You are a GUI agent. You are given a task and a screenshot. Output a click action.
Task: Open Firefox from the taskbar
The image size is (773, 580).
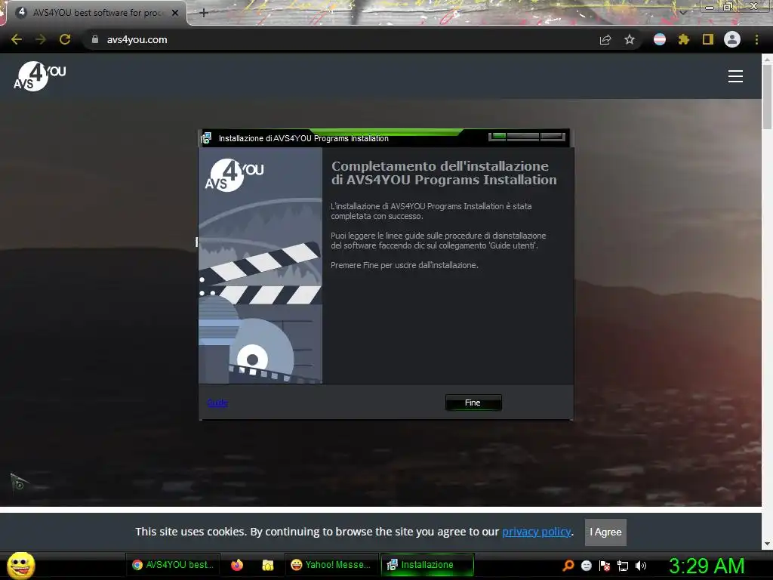pyautogui.click(x=237, y=565)
